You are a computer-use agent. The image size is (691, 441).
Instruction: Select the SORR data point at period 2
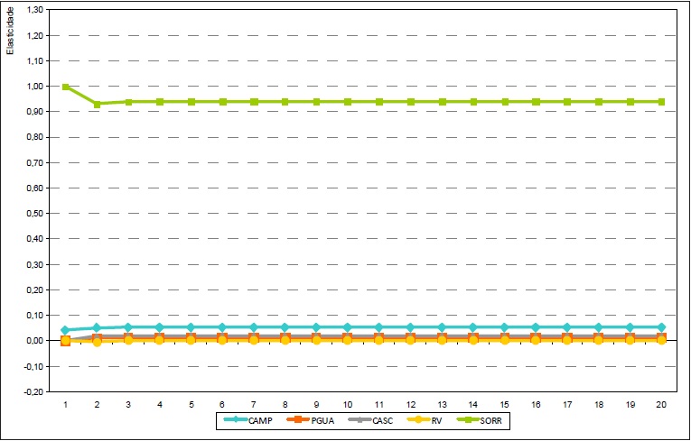click(97, 104)
